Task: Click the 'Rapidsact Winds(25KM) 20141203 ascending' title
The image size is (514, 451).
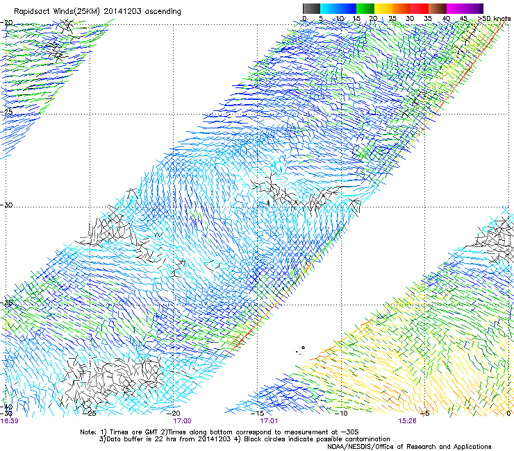Action: [97, 12]
